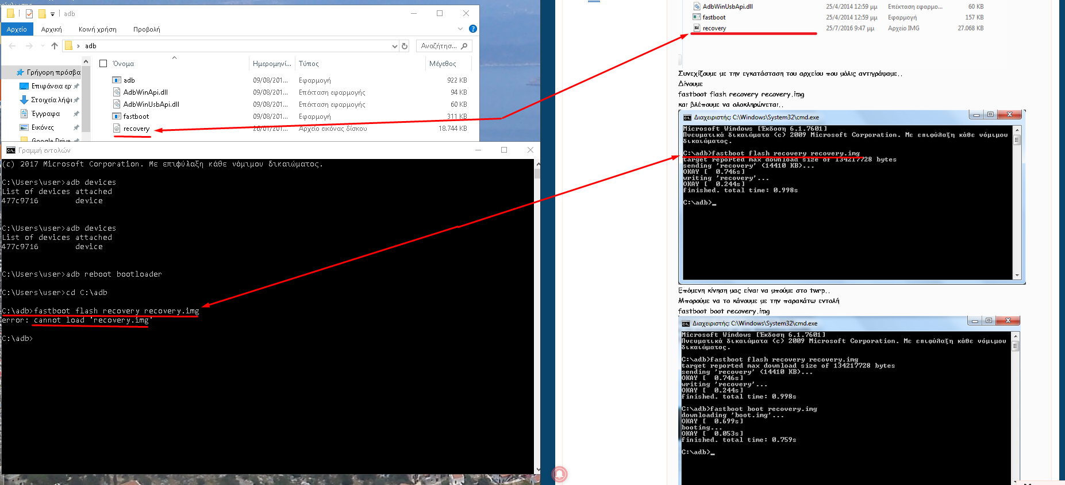The height and width of the screenshot is (485, 1065).
Task: Click the command prompt vertical scrollbar
Action: pos(537,316)
